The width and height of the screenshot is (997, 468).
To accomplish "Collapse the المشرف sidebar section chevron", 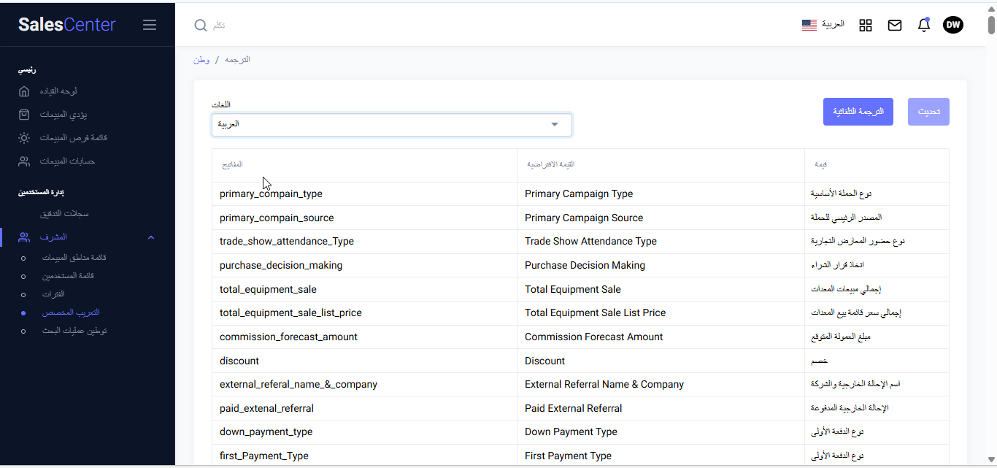I will (x=151, y=237).
